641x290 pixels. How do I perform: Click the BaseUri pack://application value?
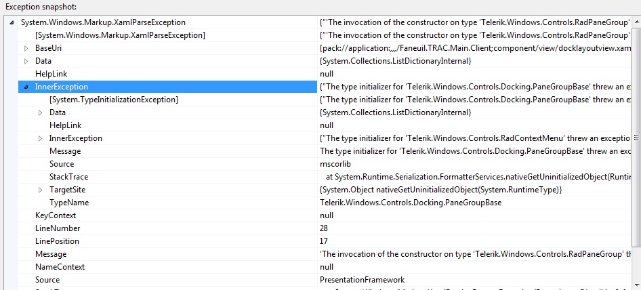pyautogui.click(x=474, y=48)
